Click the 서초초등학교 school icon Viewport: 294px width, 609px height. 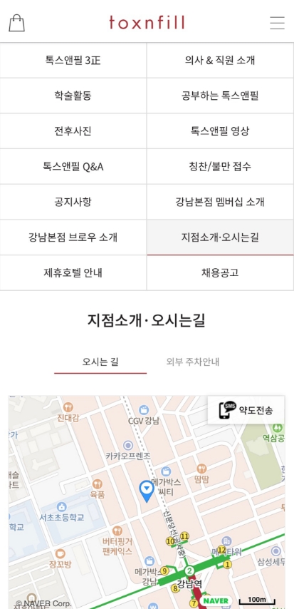pos(61,506)
